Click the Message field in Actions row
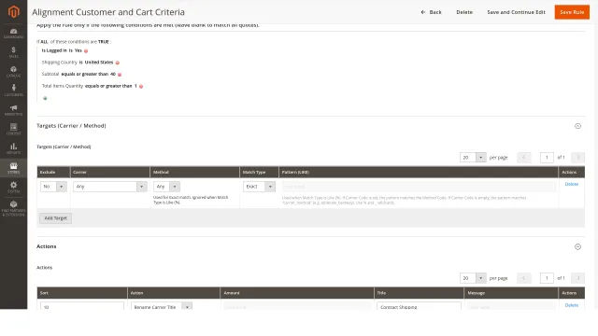The height and width of the screenshot is (336, 598). [511, 307]
